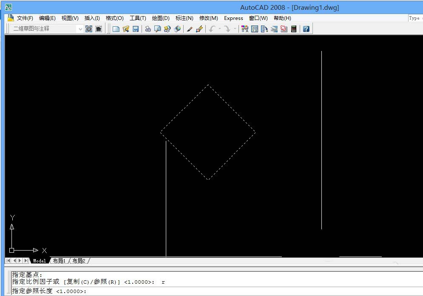This screenshot has height=296, width=423.
Task: Open the DesignCenter icon
Action: pyautogui.click(x=254, y=29)
